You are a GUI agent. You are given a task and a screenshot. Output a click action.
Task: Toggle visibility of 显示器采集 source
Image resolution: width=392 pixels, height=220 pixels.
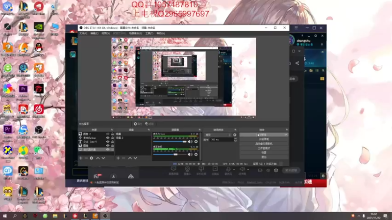pyautogui.click(x=108, y=150)
